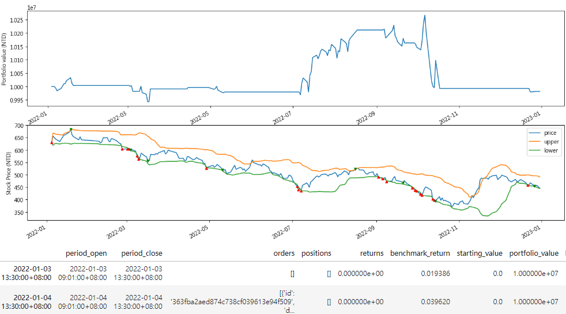Click the returns column header

point(372,253)
